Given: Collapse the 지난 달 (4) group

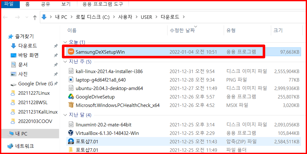Looking at the screenshot, I should click(x=65, y=115).
